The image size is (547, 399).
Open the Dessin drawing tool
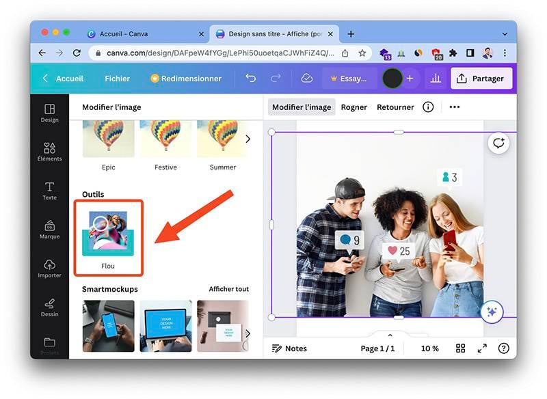(x=49, y=307)
